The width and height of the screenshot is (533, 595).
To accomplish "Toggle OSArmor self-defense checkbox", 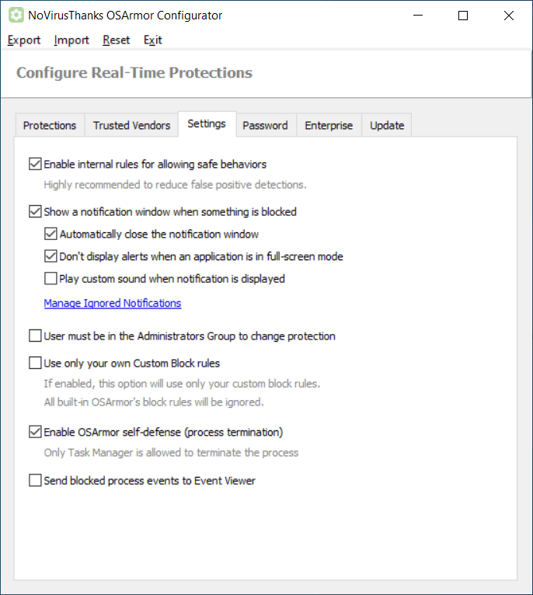I will (35, 432).
